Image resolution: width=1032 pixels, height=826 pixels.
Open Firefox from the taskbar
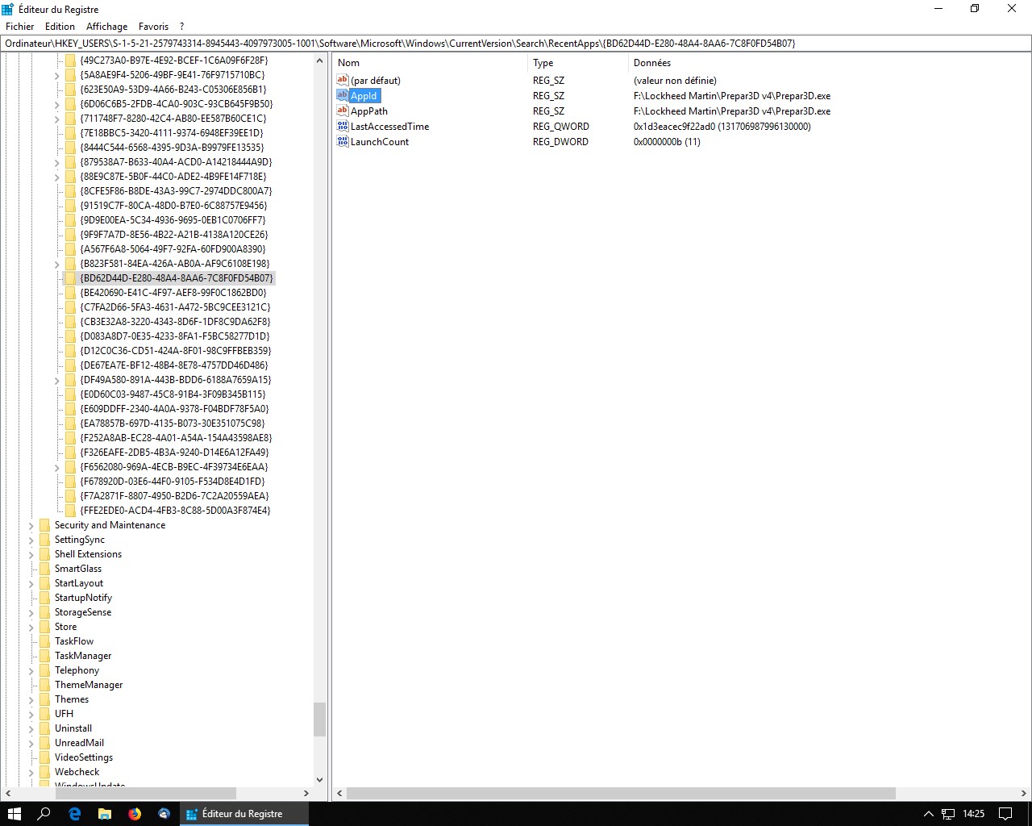pos(135,814)
